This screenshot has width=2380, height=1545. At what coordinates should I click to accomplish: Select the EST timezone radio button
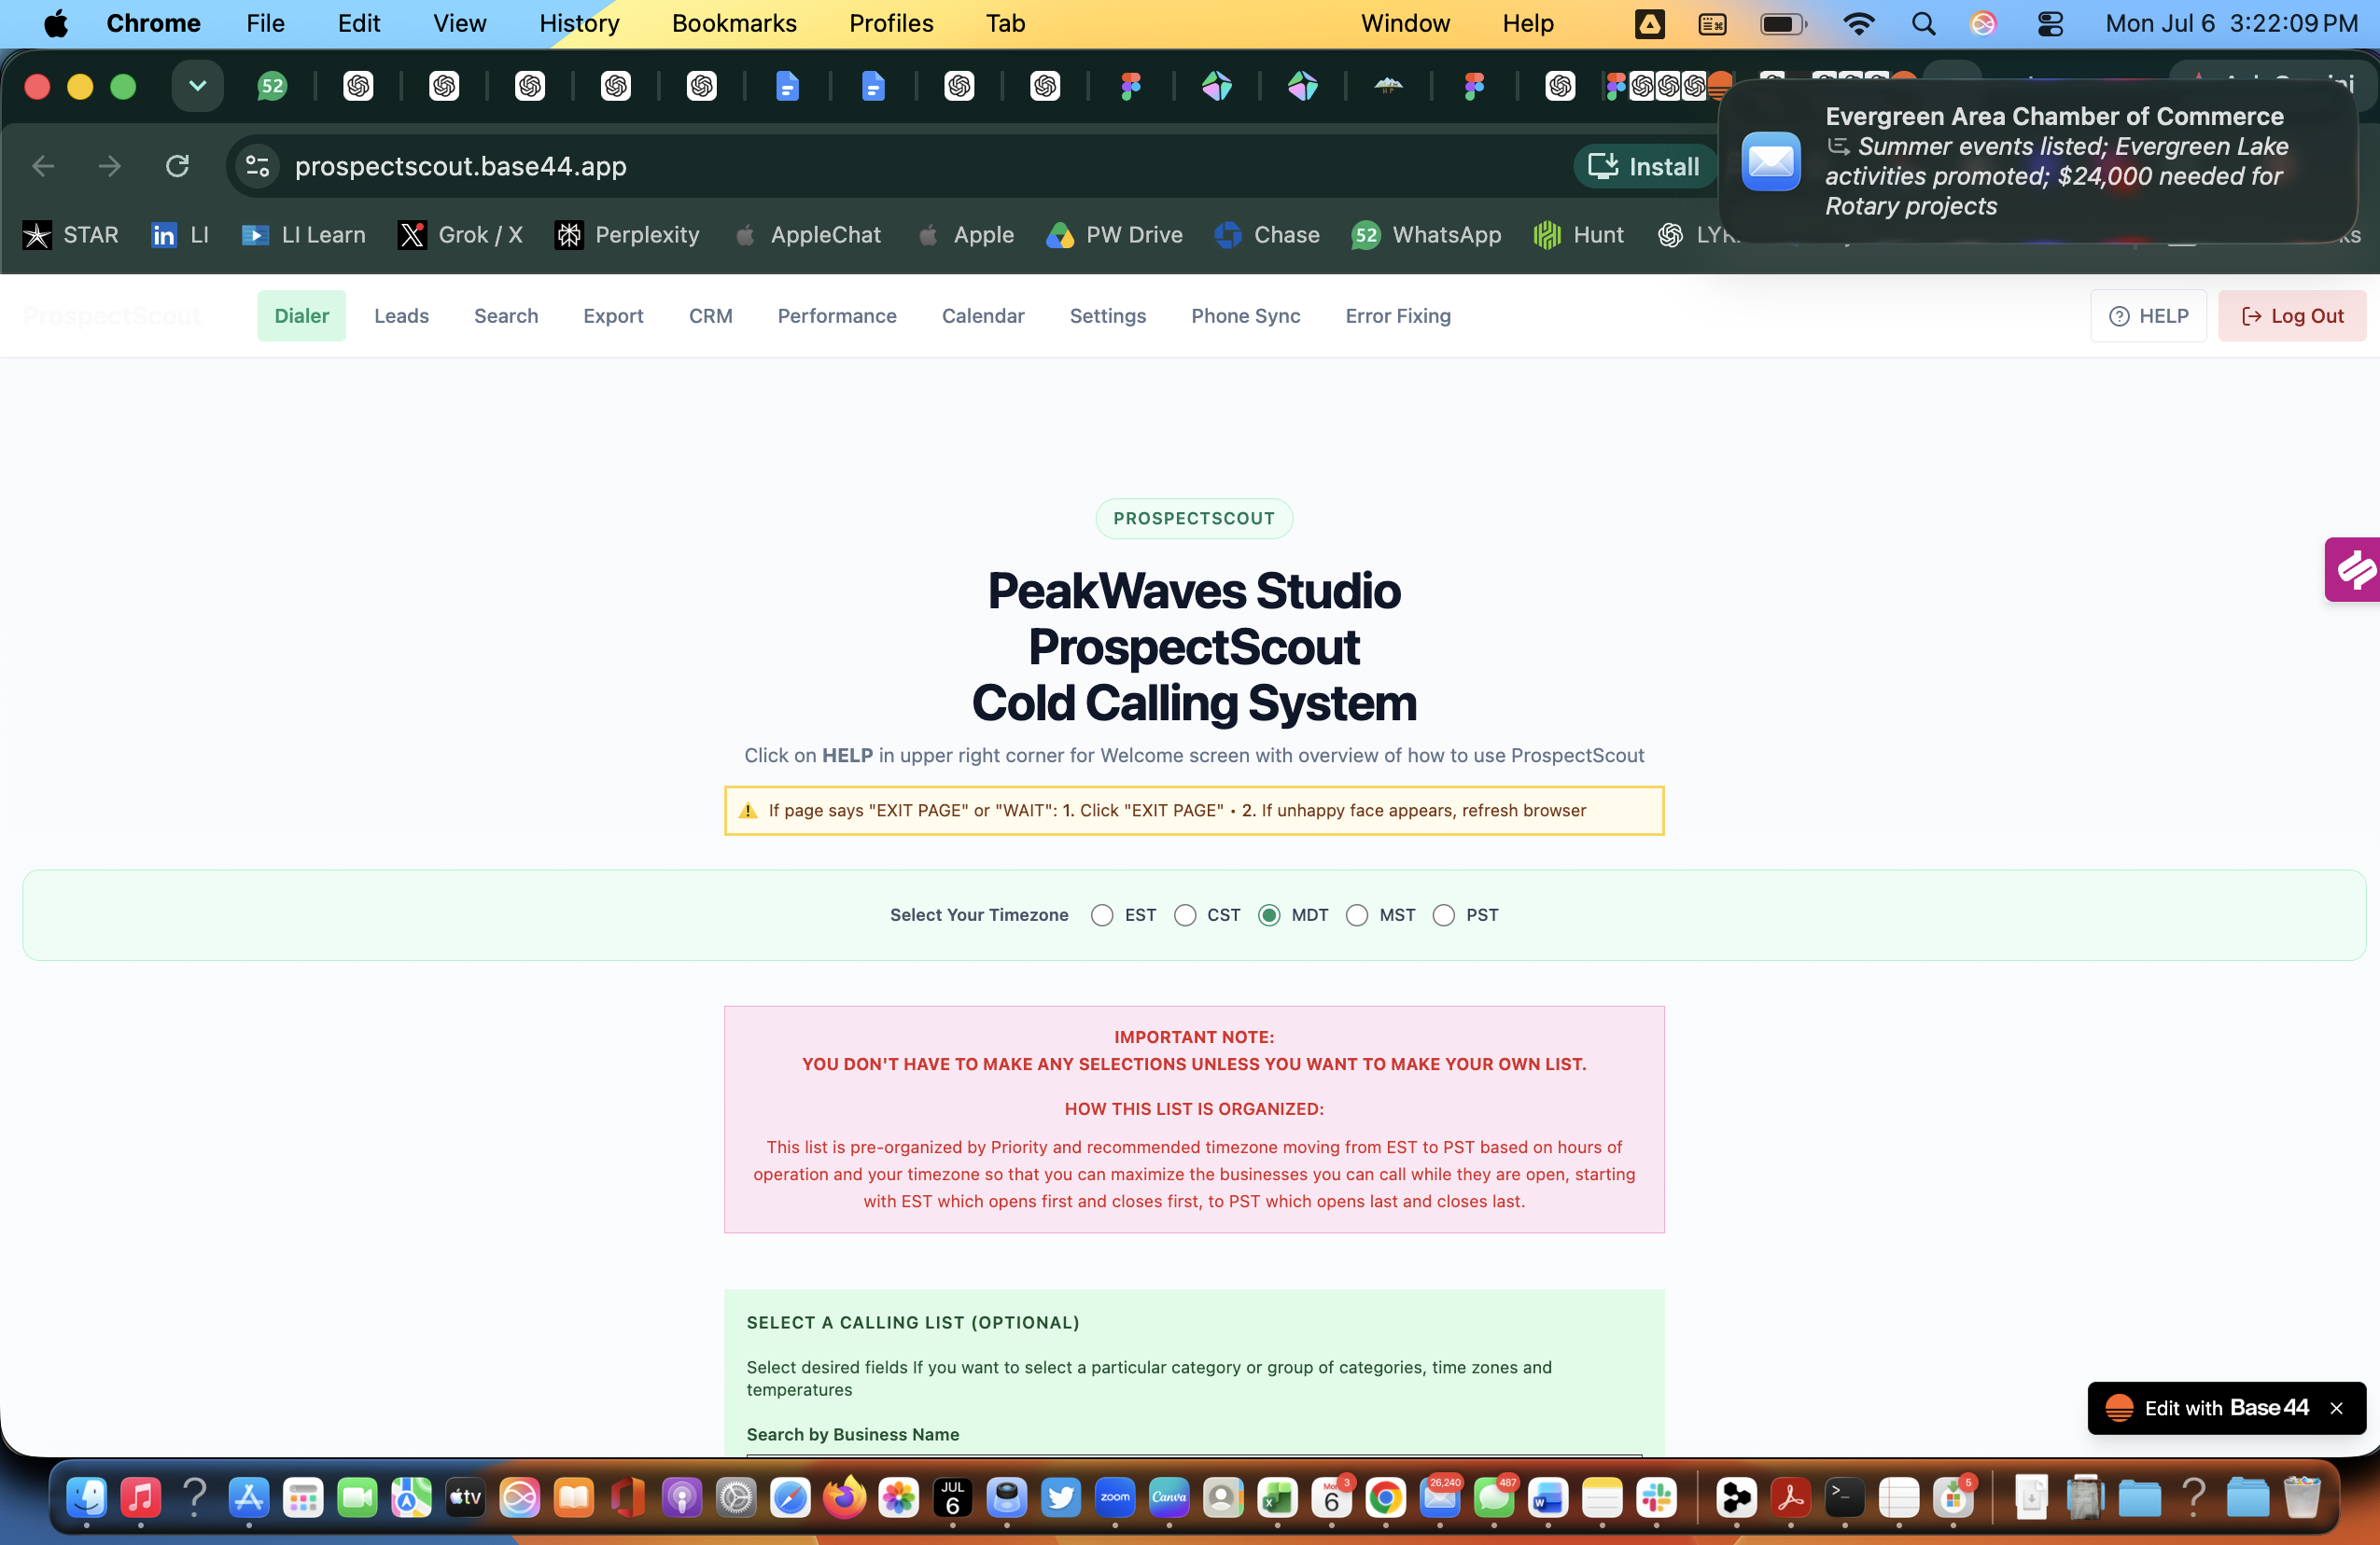(1102, 915)
